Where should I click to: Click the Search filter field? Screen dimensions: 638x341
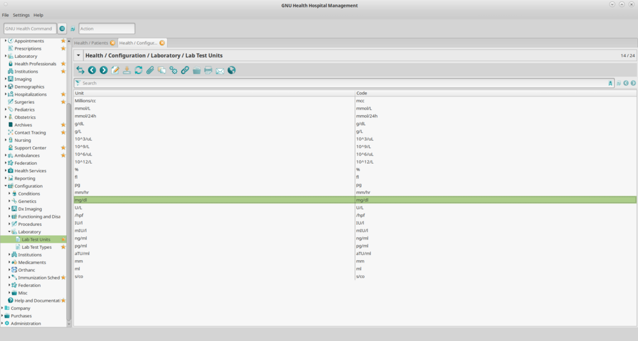click(344, 83)
